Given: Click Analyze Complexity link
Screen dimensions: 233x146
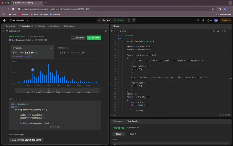Looking at the screenshot, I should coord(22,56).
